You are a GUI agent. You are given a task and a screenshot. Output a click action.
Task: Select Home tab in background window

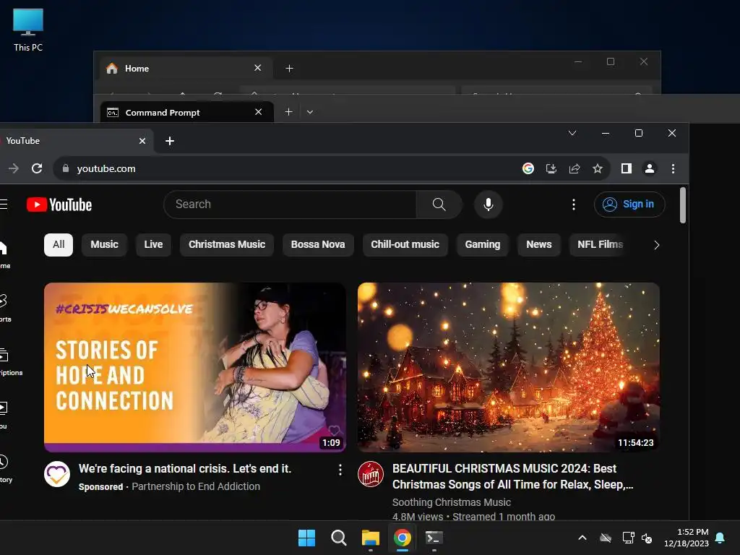coord(186,69)
